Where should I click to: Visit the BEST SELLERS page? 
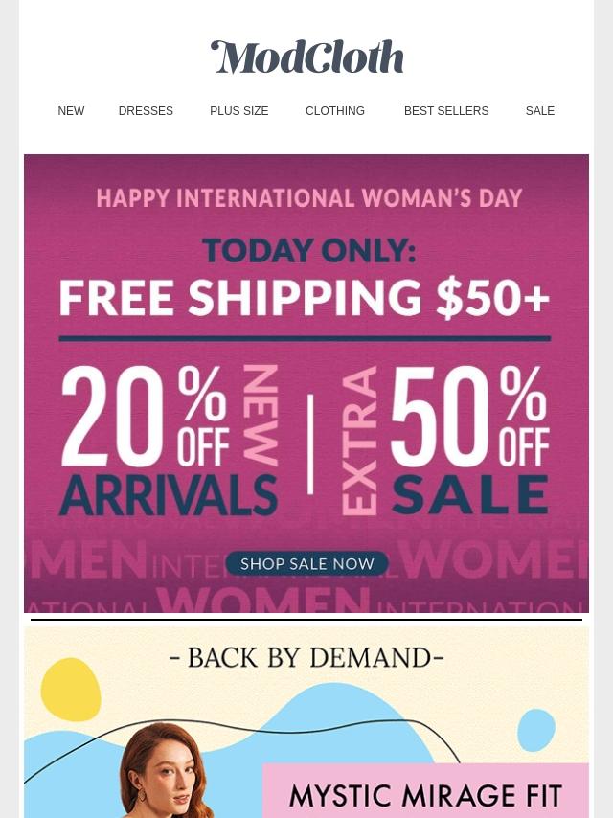[446, 111]
